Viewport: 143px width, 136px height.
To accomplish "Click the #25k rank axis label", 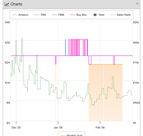I will pos(136,22).
